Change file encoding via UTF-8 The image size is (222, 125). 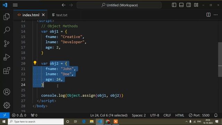[154, 115]
